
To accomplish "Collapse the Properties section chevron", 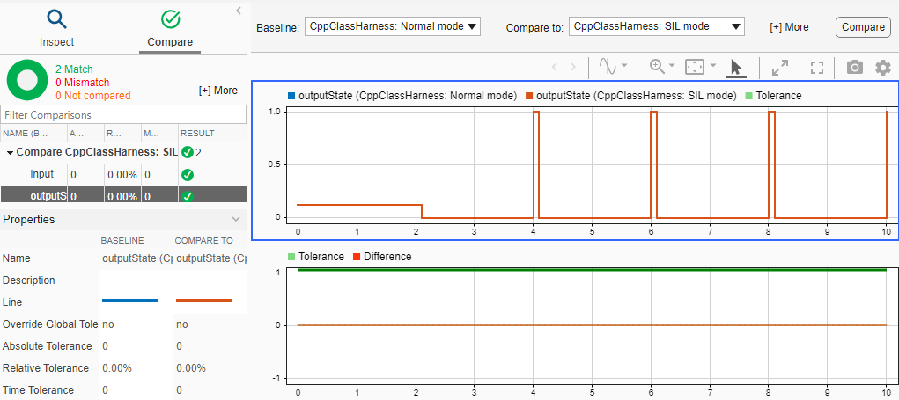I will click(235, 219).
